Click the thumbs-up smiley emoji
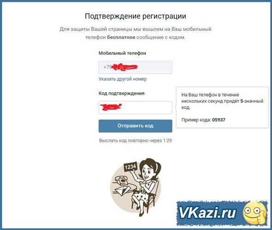The width and height of the screenshot is (272, 230). tap(254, 212)
